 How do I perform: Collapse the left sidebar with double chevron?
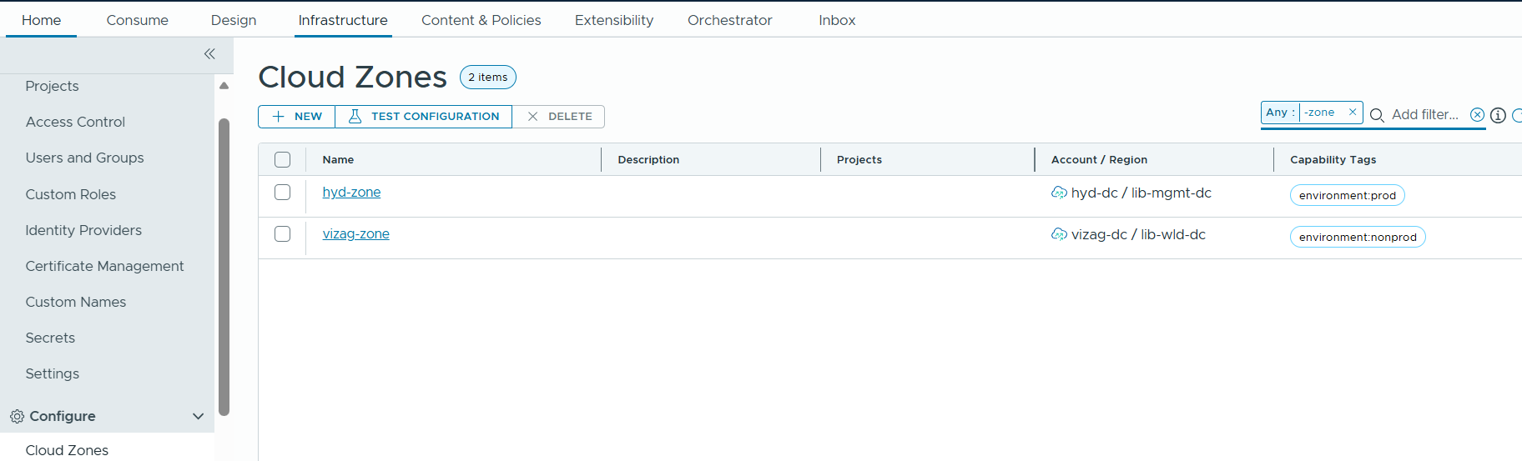pyautogui.click(x=209, y=54)
